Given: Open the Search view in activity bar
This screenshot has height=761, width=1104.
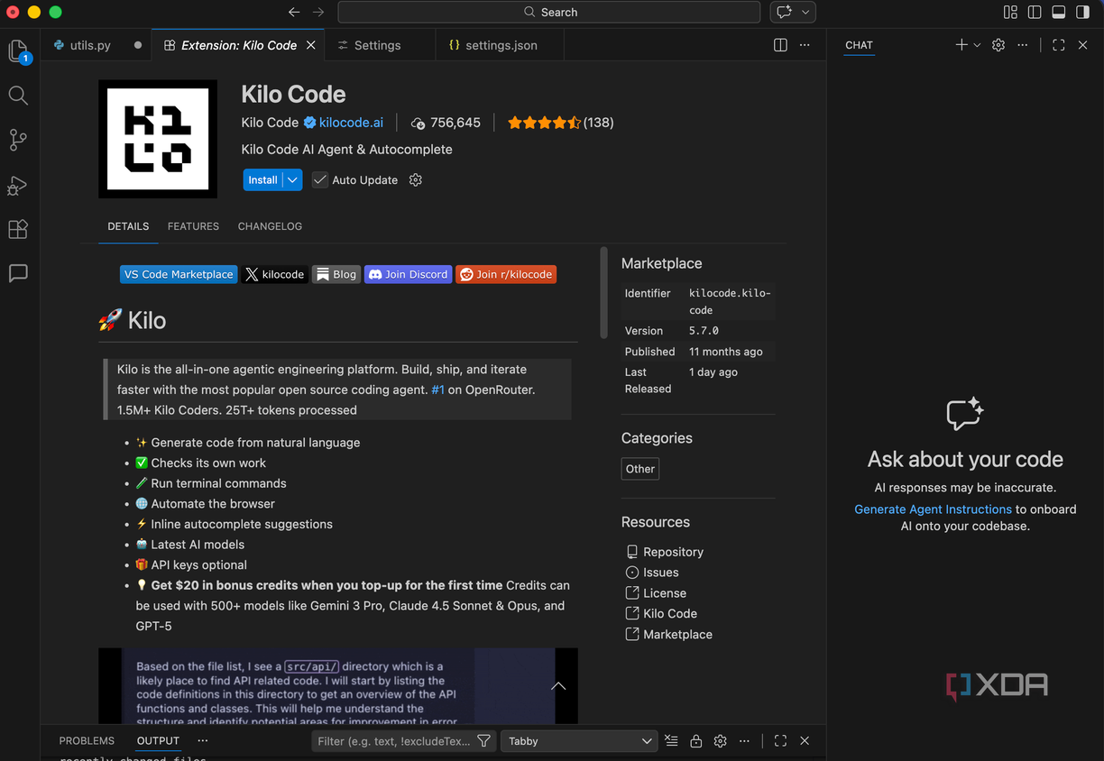Looking at the screenshot, I should click(x=18, y=96).
